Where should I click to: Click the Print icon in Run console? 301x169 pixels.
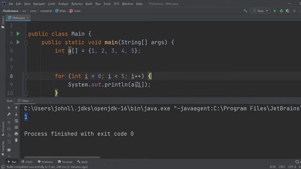(x=16, y=133)
